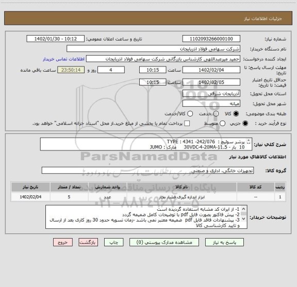The image size is (297, 287).
Task: Click the ایجاد کننده درخواست field
Action: pyautogui.click(x=163, y=59)
